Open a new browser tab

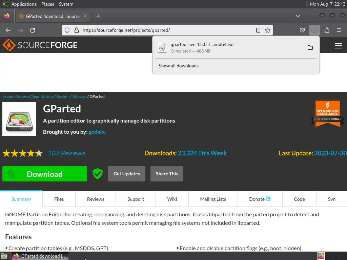point(98,16)
